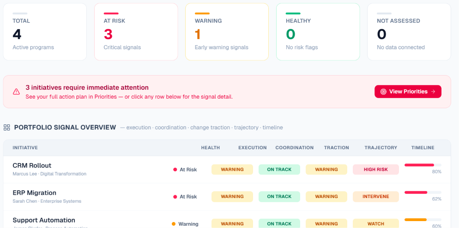Open the At Risk critical signals card
The width and height of the screenshot is (459, 228).
pyautogui.click(x=136, y=32)
